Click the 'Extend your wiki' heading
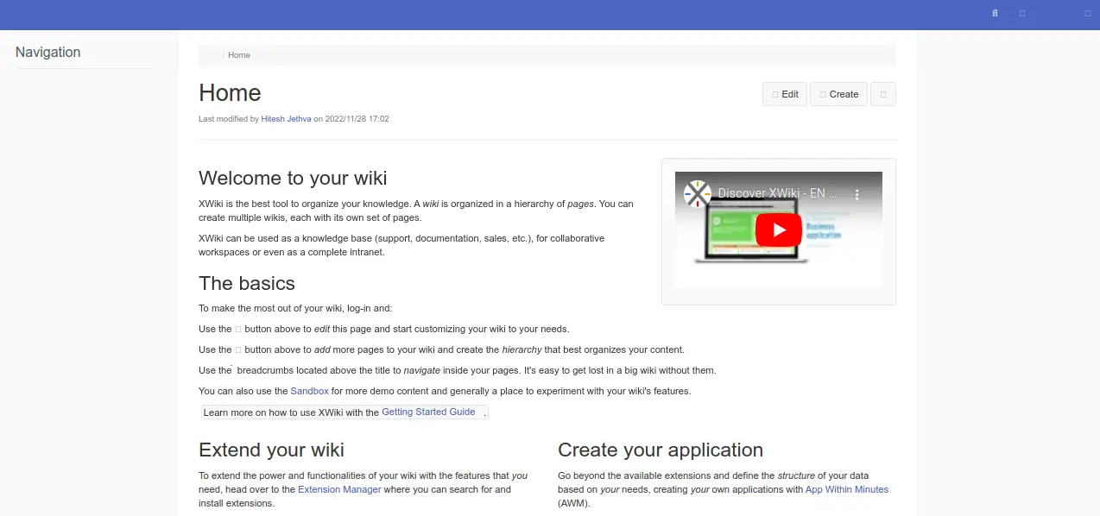This screenshot has height=516, width=1100. click(271, 450)
